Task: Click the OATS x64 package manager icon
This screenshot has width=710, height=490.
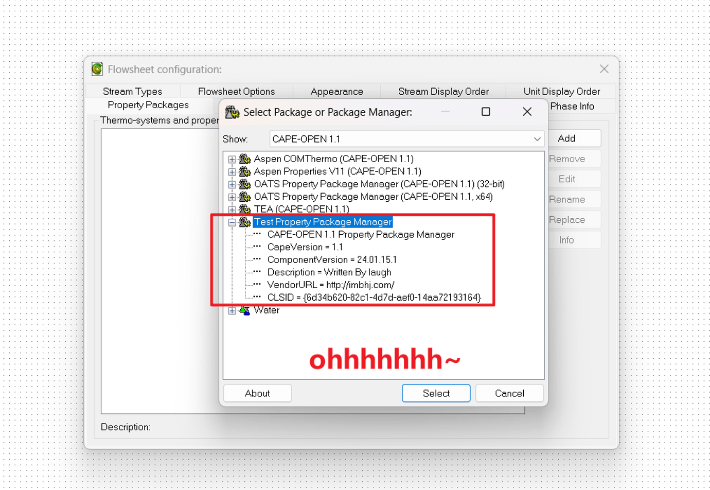Action: pos(245,197)
